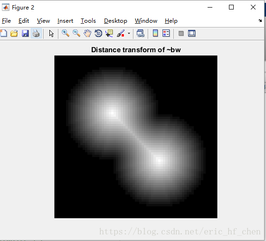Open the Window menu
The image size is (266, 241).
pyautogui.click(x=146, y=21)
